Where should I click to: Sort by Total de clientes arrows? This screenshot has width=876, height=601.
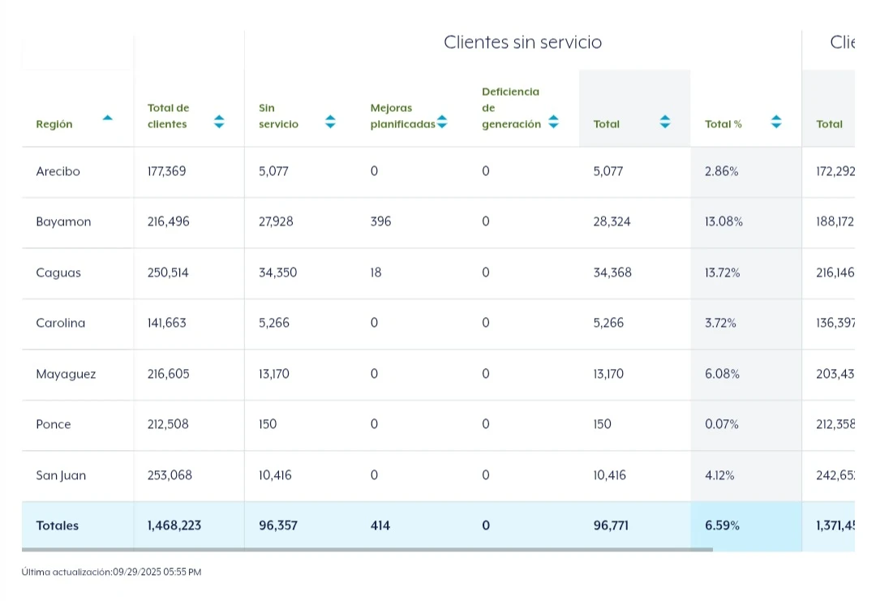pyautogui.click(x=219, y=122)
